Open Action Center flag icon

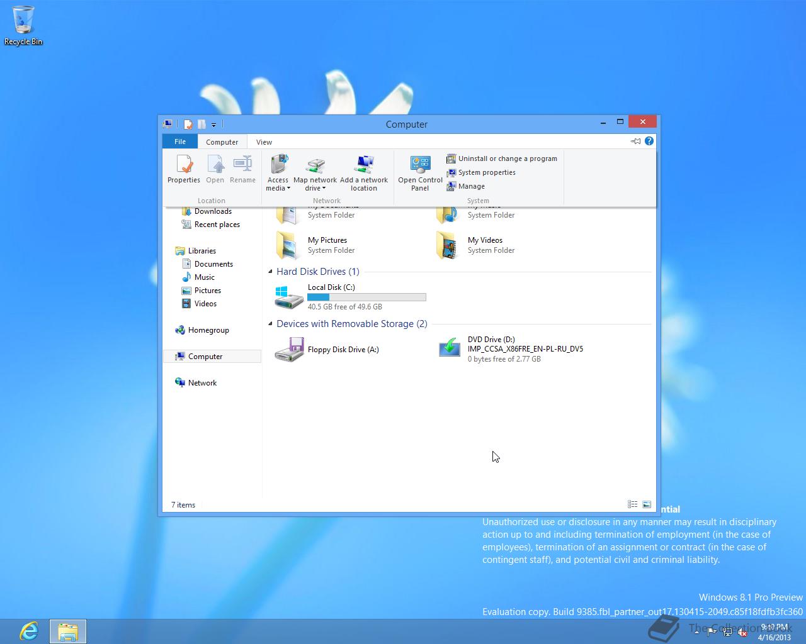712,632
